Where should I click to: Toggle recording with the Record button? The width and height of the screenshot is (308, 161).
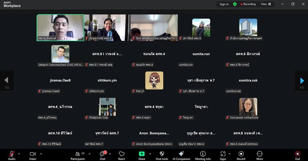241,155
